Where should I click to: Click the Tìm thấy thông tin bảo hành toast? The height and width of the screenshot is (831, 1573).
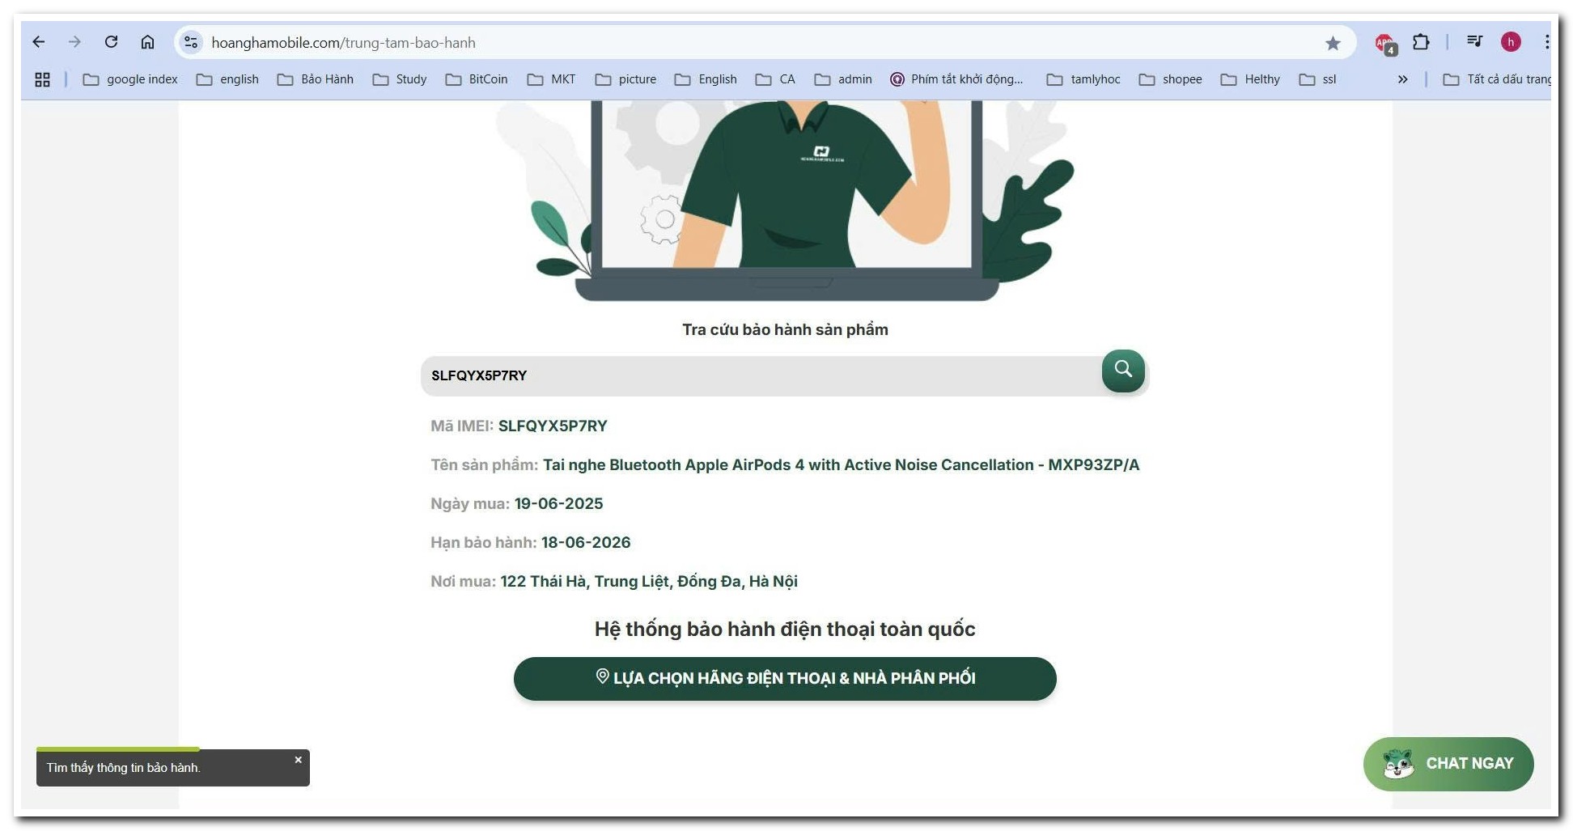click(172, 768)
